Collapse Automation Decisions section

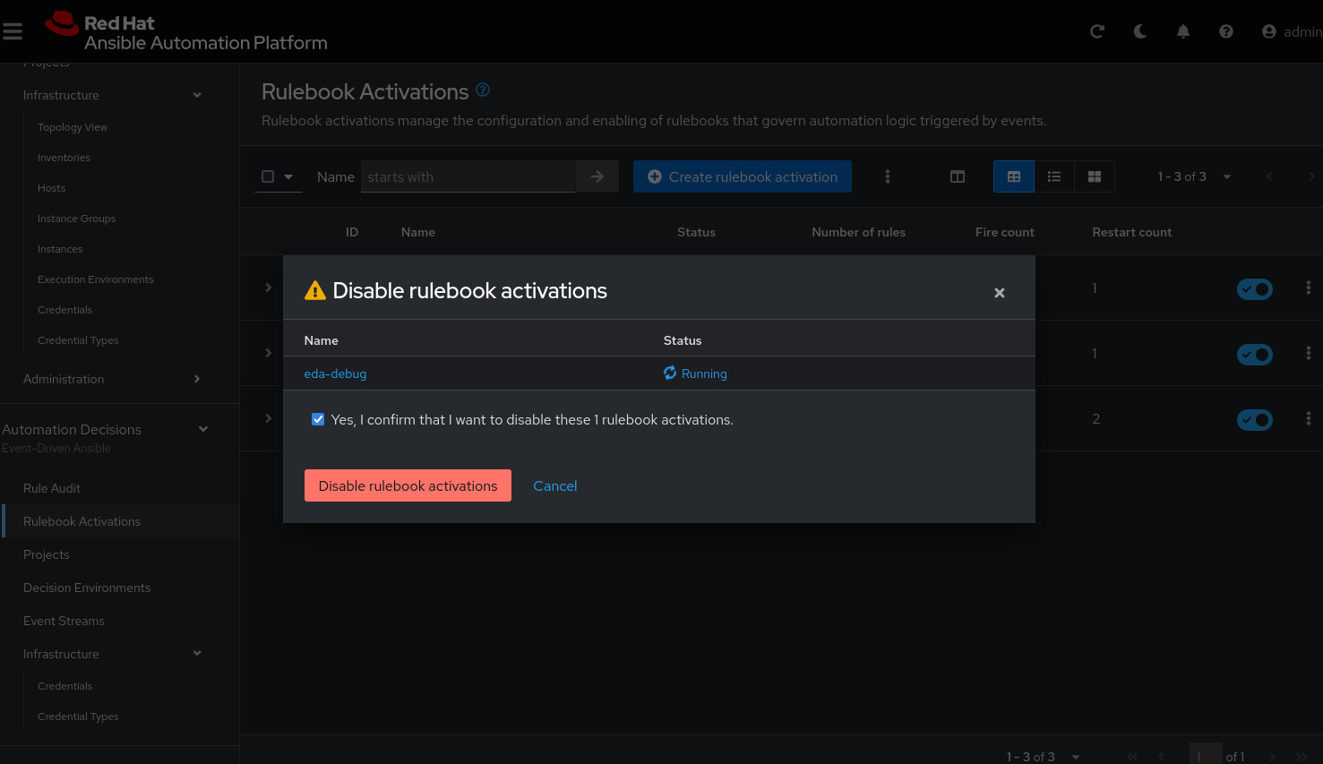[x=203, y=429]
